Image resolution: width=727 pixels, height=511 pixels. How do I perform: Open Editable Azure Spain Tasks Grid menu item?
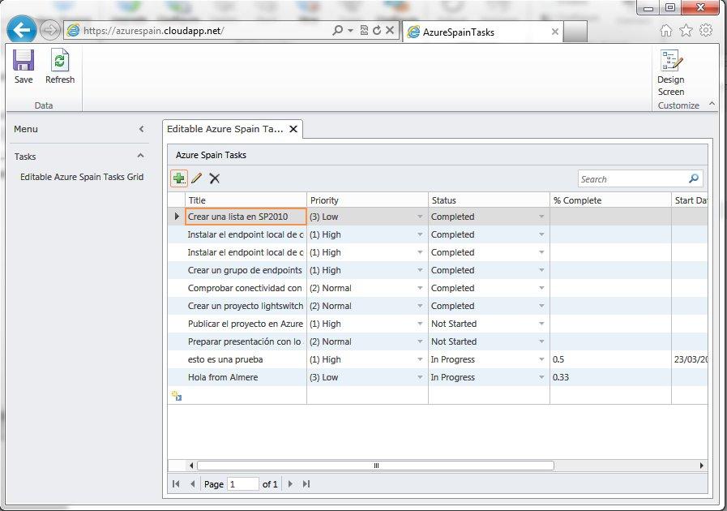[82, 177]
